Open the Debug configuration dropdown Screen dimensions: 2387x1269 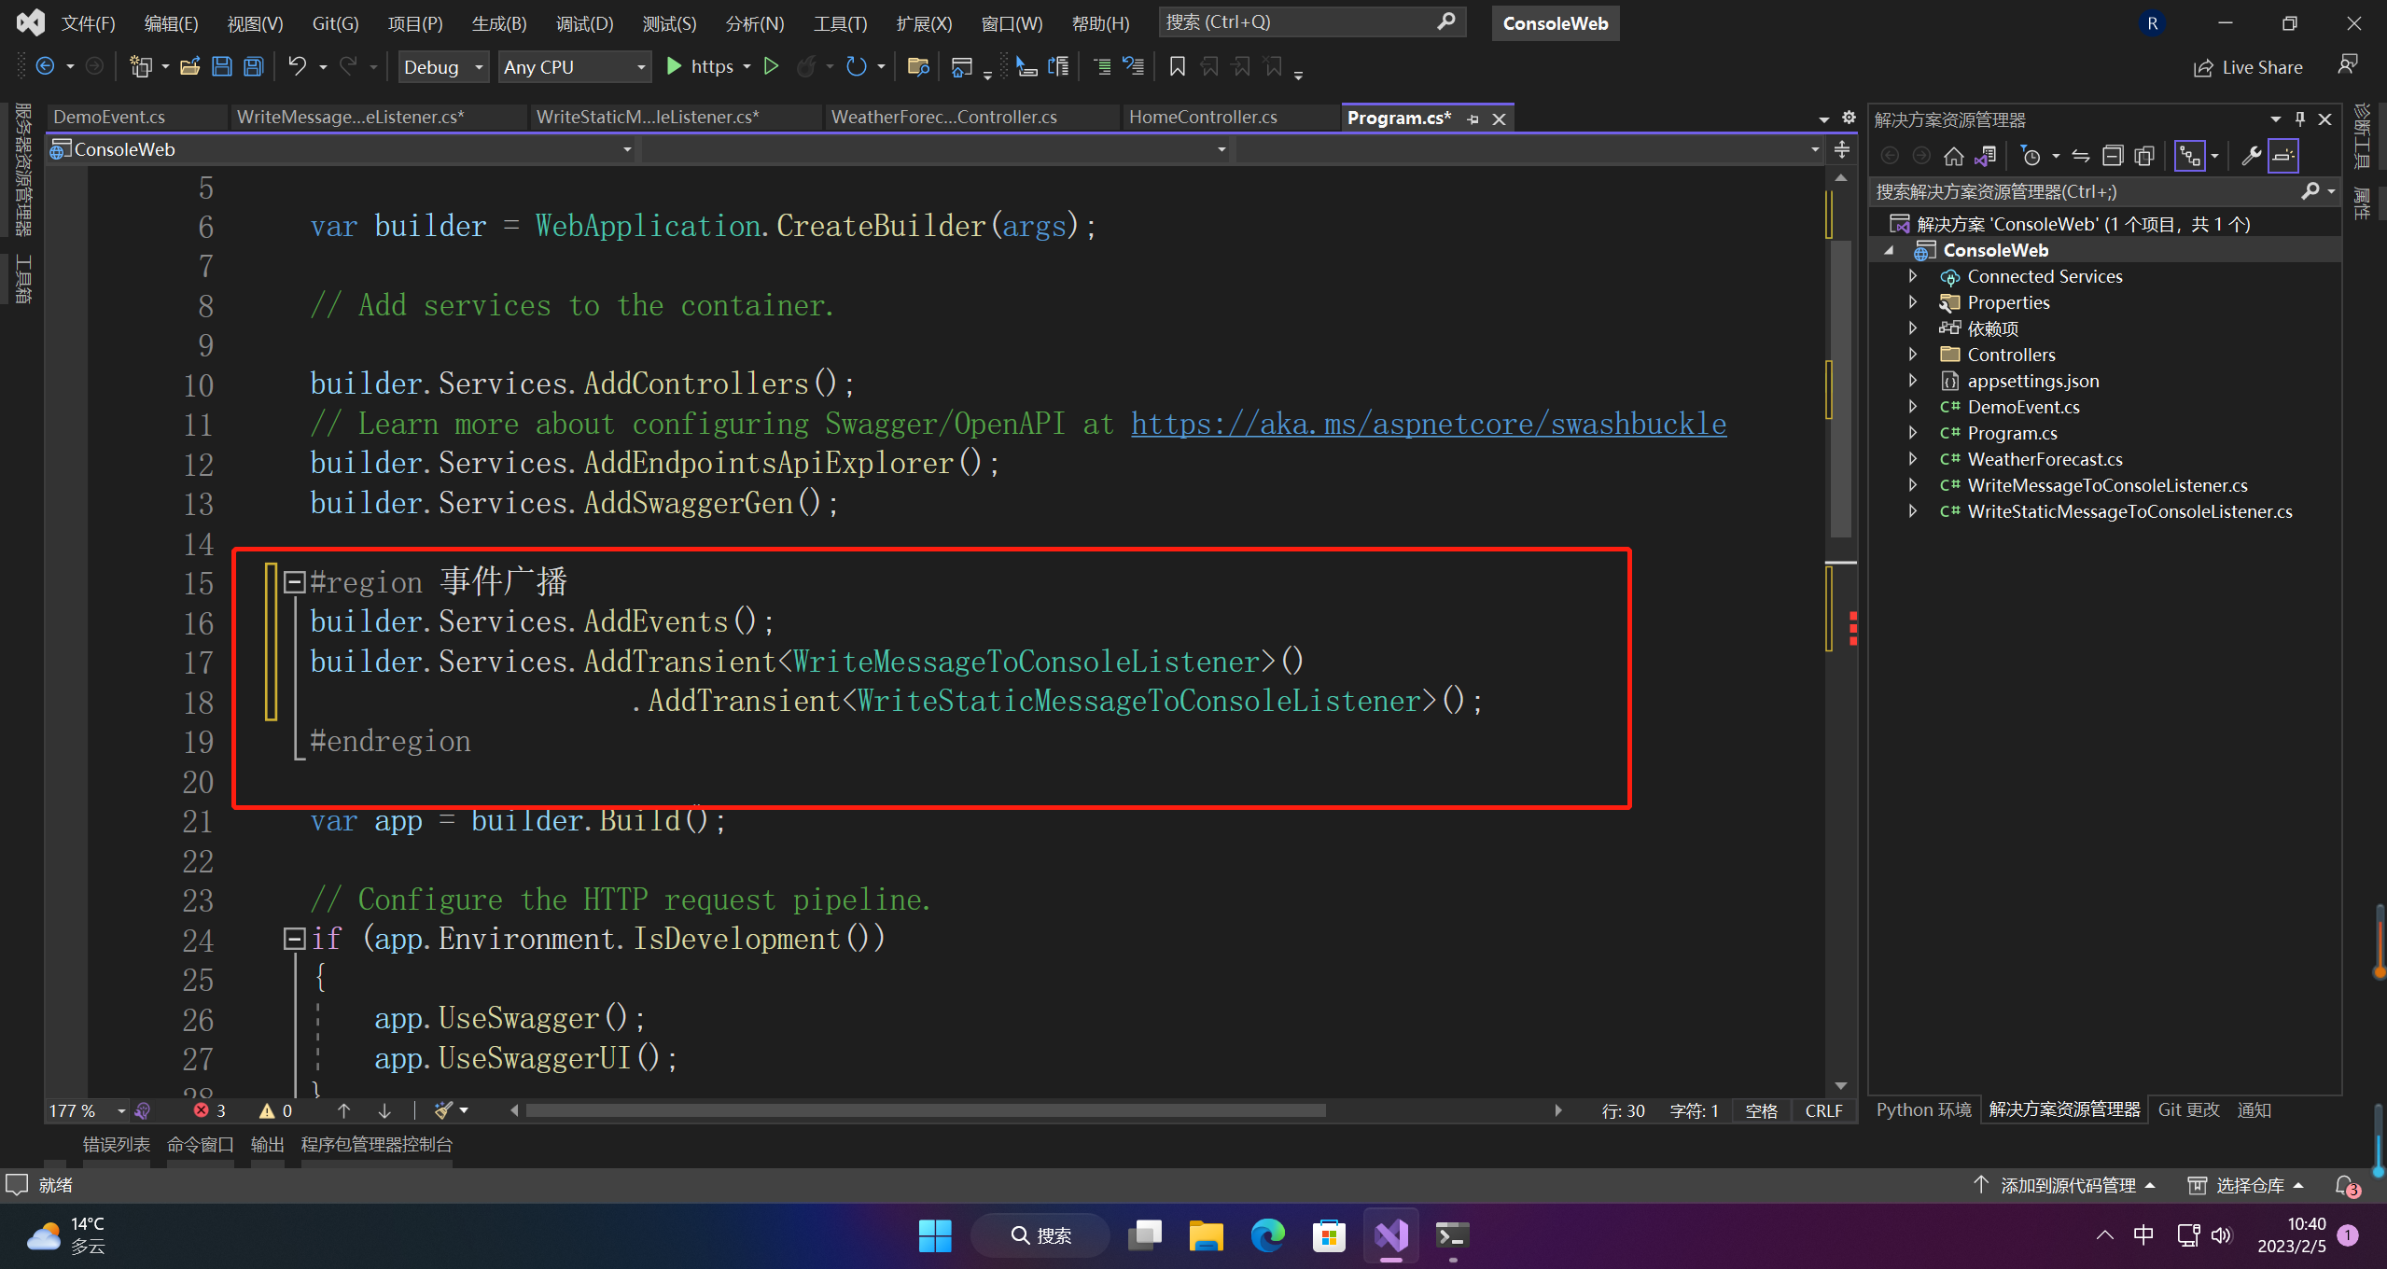443,67
